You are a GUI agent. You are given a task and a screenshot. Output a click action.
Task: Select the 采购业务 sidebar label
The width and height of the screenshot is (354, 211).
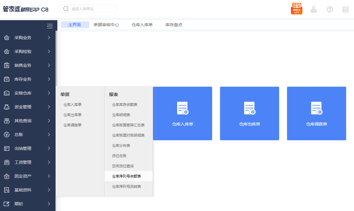[23, 38]
